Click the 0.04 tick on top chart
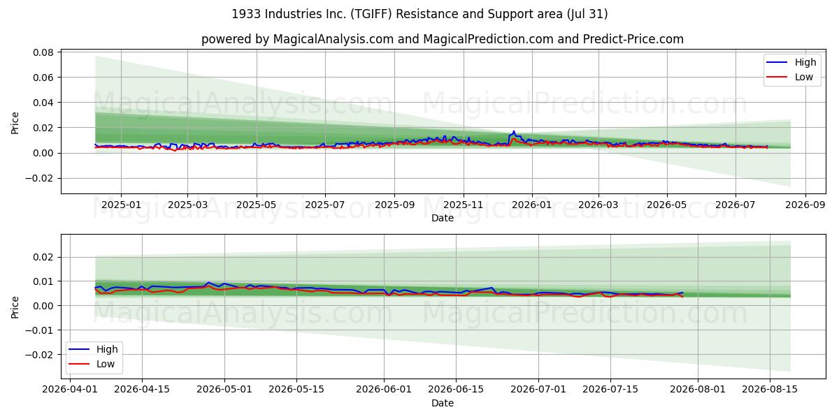The image size is (839, 419). [x=44, y=103]
